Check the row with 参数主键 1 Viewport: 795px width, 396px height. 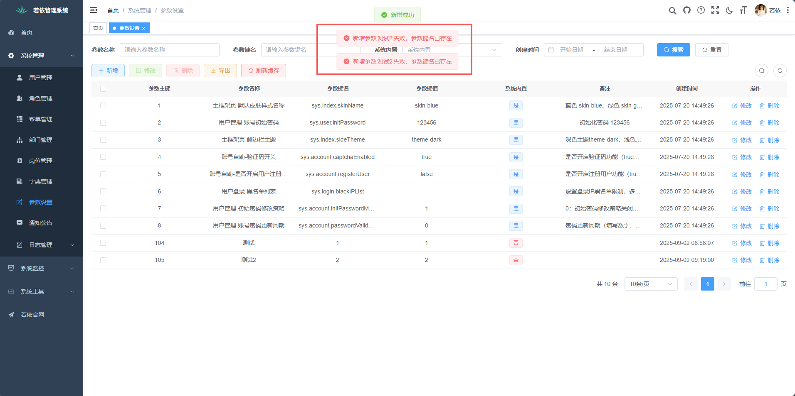(103, 105)
